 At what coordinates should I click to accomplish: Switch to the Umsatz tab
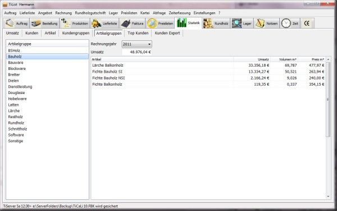(12, 33)
